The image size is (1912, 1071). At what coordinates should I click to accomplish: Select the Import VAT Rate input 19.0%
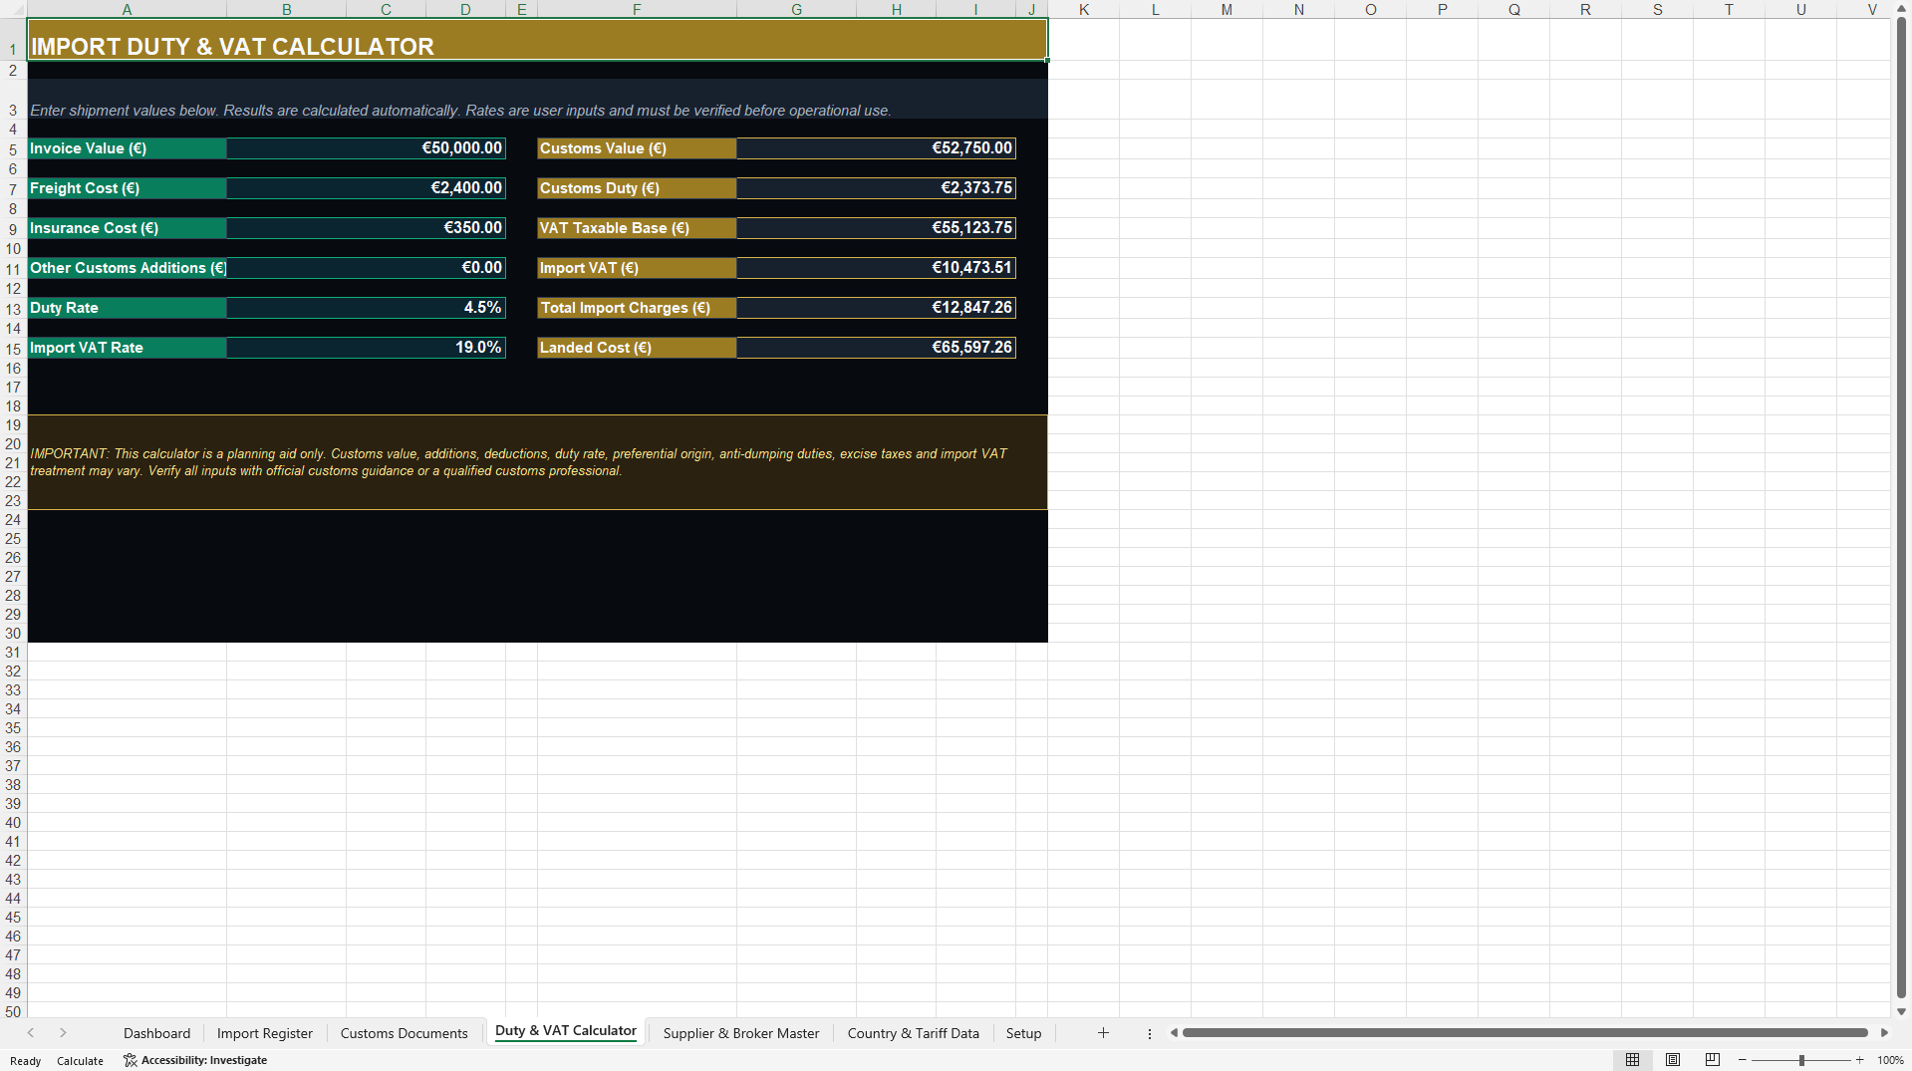pyautogui.click(x=366, y=348)
